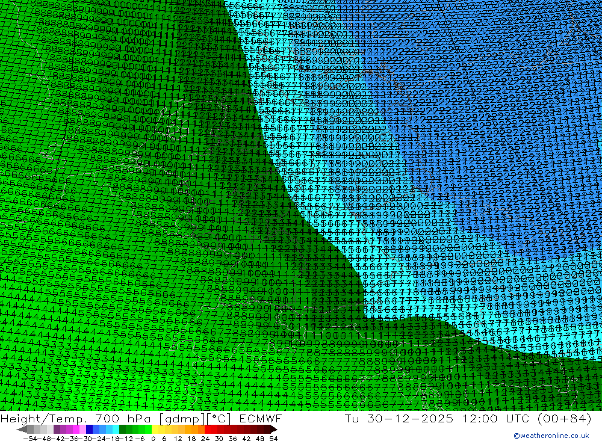
Task: Select the bright red swatch above 24
Action: coord(208,430)
